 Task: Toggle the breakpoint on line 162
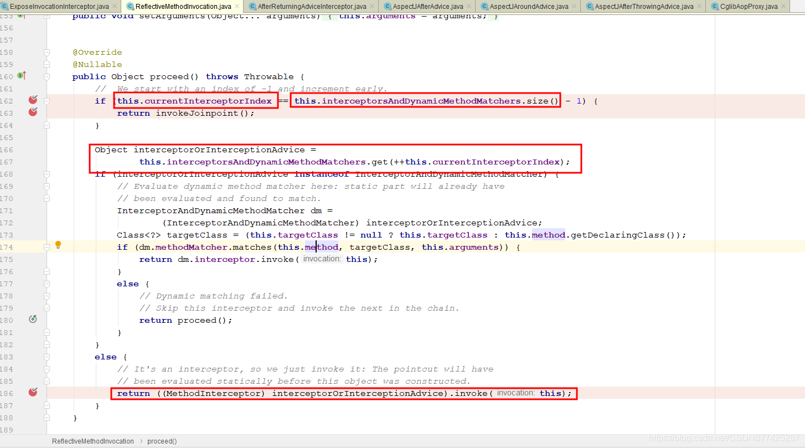point(33,100)
